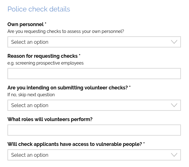Click the What roles will volunteers perform label
The height and width of the screenshot is (167, 189).
point(50,119)
